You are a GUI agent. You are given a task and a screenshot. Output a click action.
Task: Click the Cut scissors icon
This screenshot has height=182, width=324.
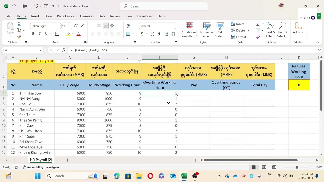[x=19, y=24]
